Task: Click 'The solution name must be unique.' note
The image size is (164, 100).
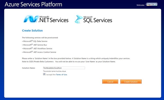Action: (x=55, y=71)
